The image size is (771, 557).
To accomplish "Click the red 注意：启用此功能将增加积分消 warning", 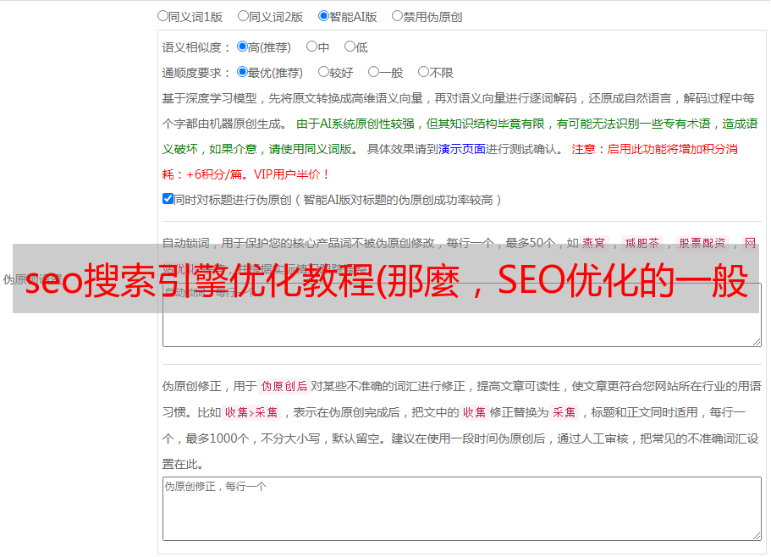I will click(x=654, y=149).
